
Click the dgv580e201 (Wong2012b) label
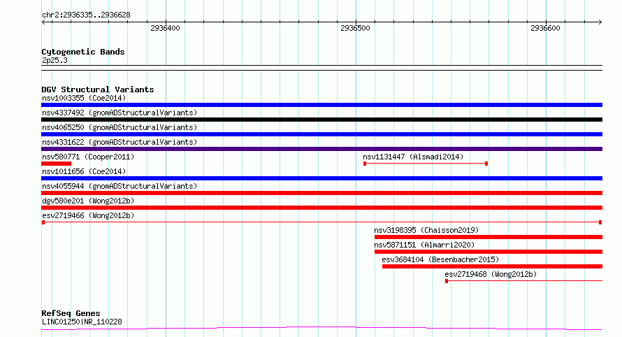[x=88, y=201]
